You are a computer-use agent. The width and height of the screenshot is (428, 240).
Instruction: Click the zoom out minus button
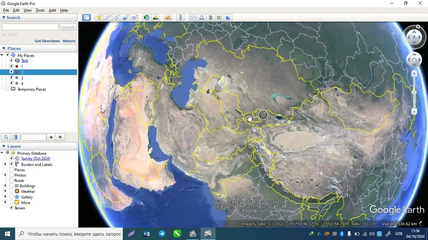coord(414,112)
